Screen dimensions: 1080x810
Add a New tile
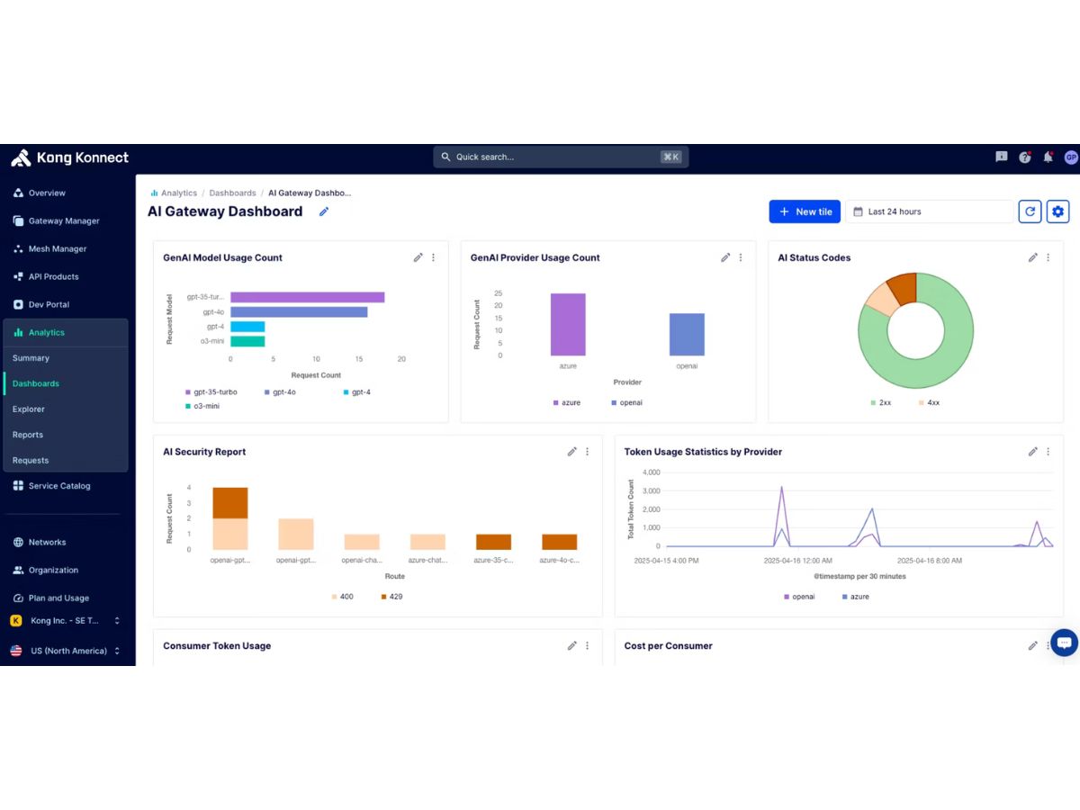pyautogui.click(x=805, y=211)
